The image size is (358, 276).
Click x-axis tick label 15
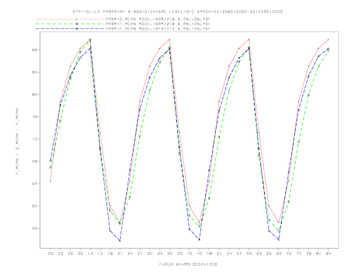point(100,253)
